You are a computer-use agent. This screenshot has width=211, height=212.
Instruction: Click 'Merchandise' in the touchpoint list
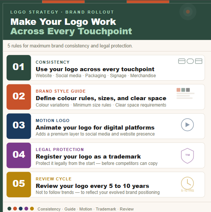[x=143, y=76]
